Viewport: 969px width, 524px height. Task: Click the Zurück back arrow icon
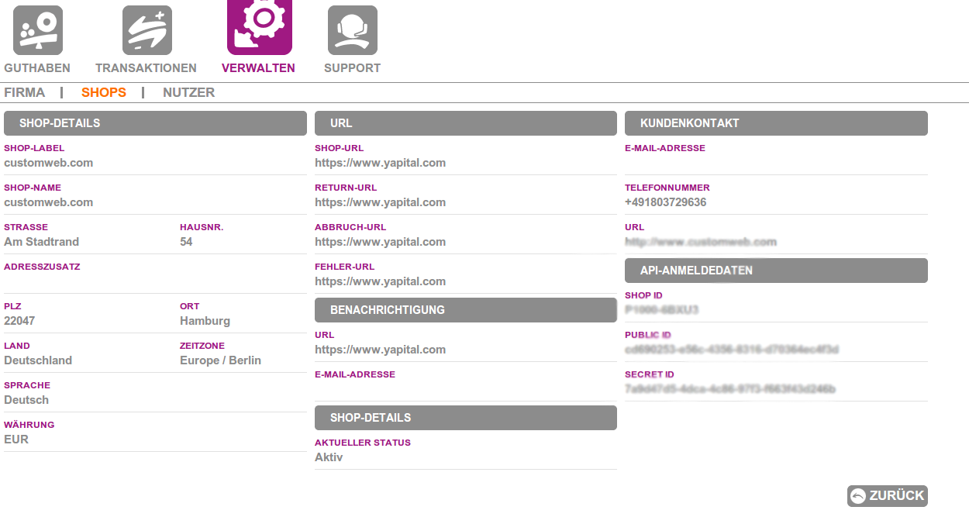857,496
